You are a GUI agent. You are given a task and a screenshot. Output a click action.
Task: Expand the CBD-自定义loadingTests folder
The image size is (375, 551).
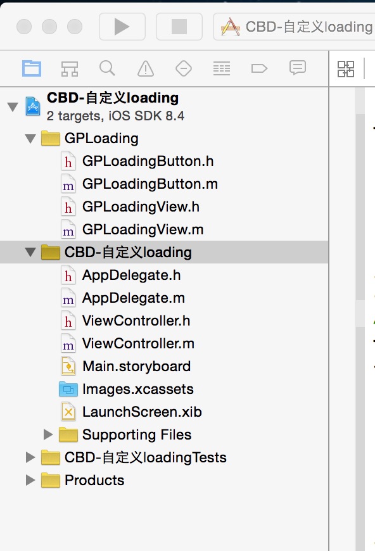pos(30,457)
